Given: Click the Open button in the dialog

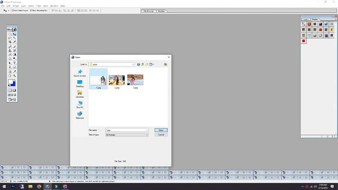Looking at the screenshot, I should click(x=161, y=130).
